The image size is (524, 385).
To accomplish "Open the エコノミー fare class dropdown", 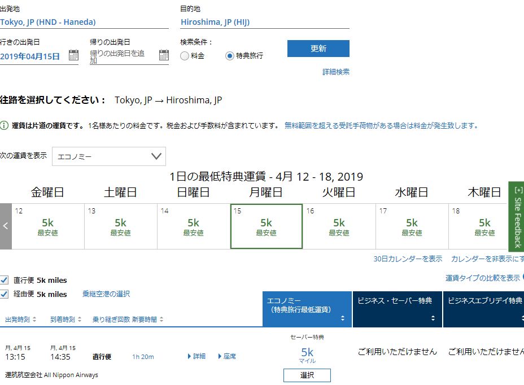I will pos(109,156).
